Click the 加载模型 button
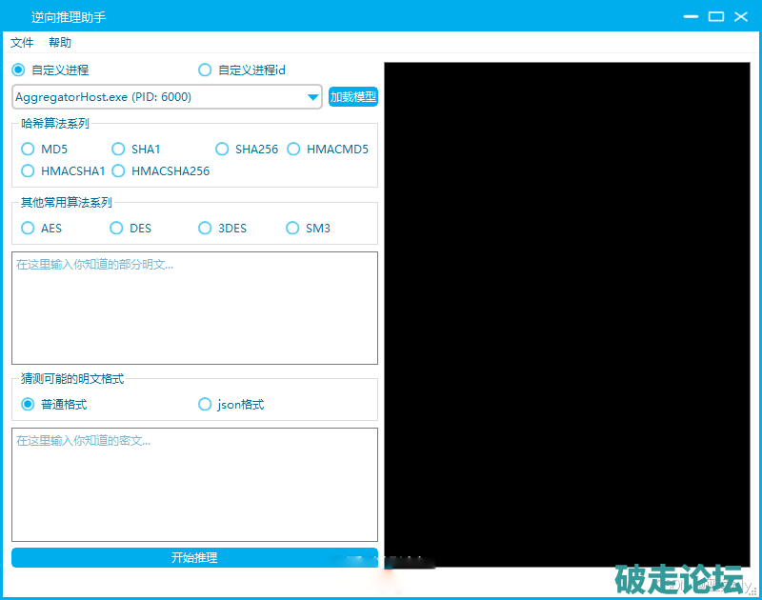 click(352, 97)
